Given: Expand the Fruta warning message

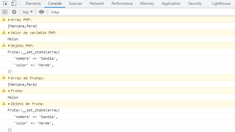Looking at the screenshot, I should tap(9, 91).
